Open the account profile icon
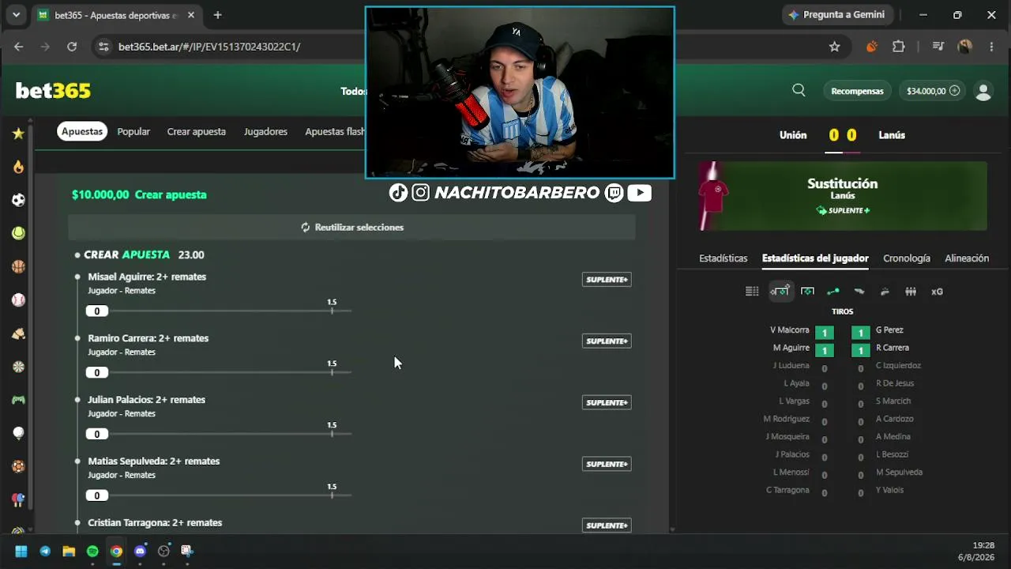This screenshot has width=1011, height=569. [x=983, y=91]
